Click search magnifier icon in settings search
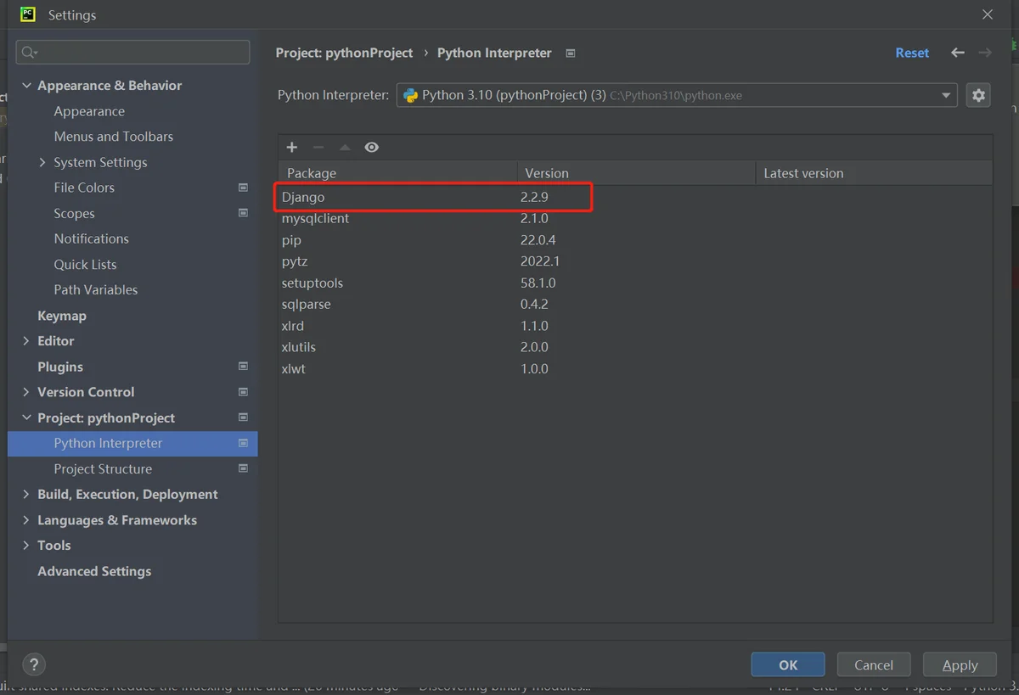The width and height of the screenshot is (1019, 695). (x=29, y=53)
